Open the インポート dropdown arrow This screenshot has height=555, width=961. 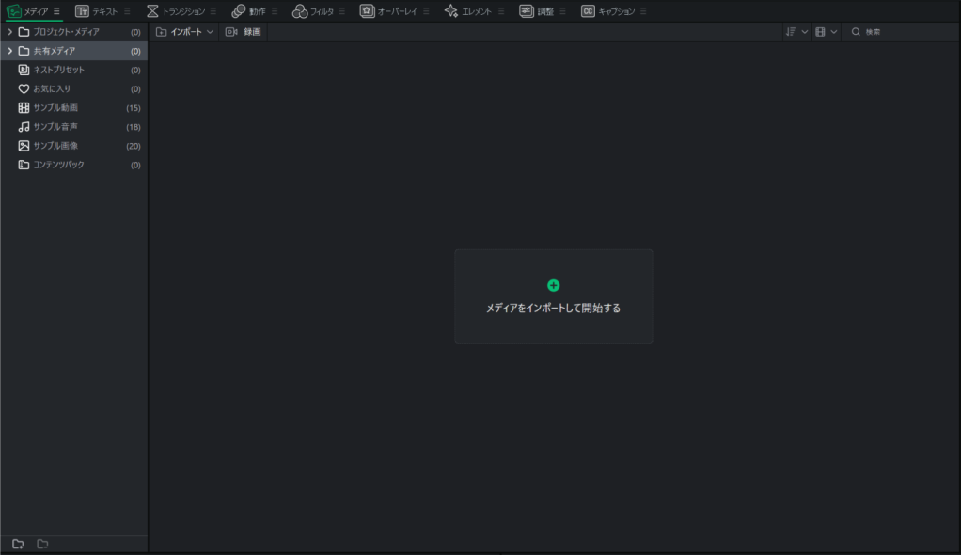click(x=210, y=32)
